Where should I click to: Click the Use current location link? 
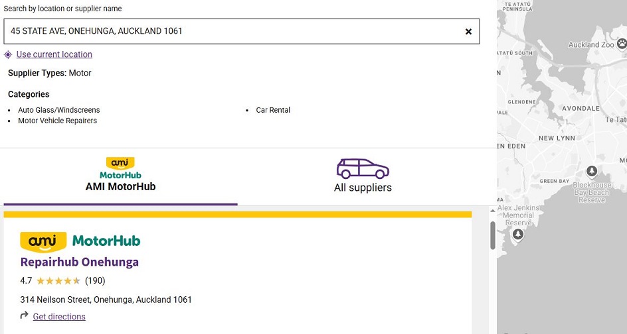[x=54, y=54]
